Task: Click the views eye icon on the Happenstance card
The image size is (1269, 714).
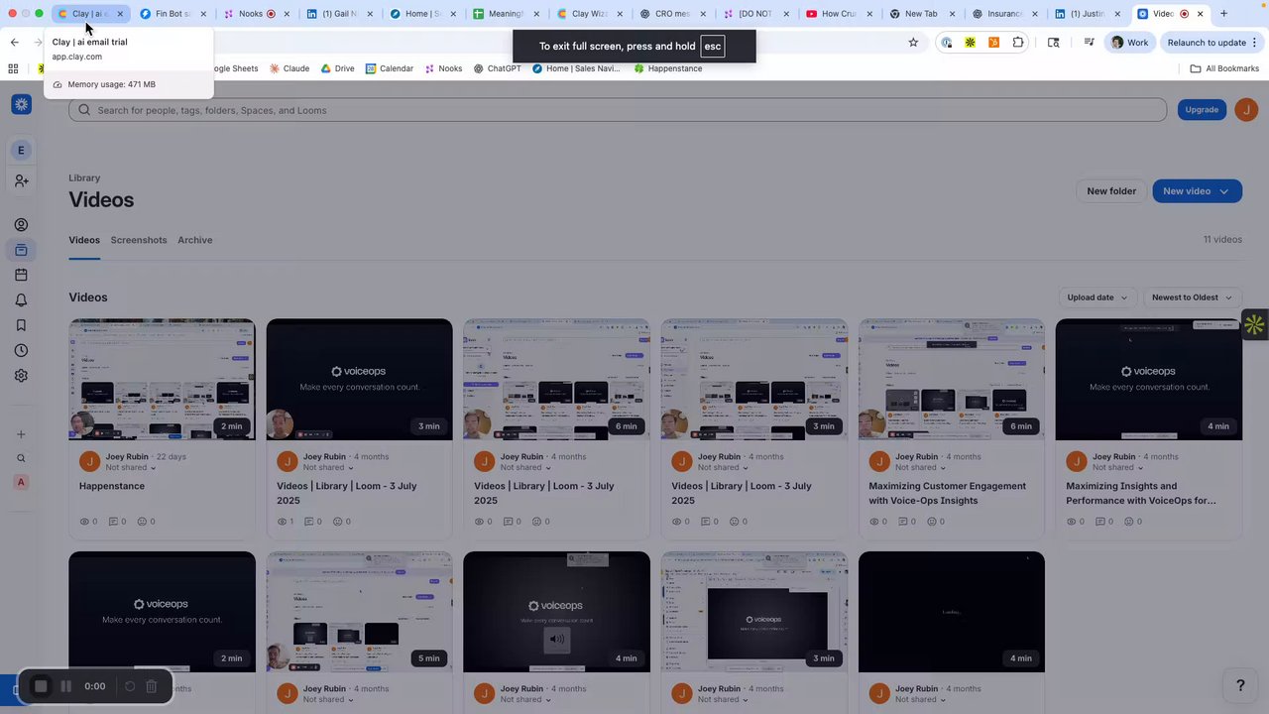Action: (84, 522)
